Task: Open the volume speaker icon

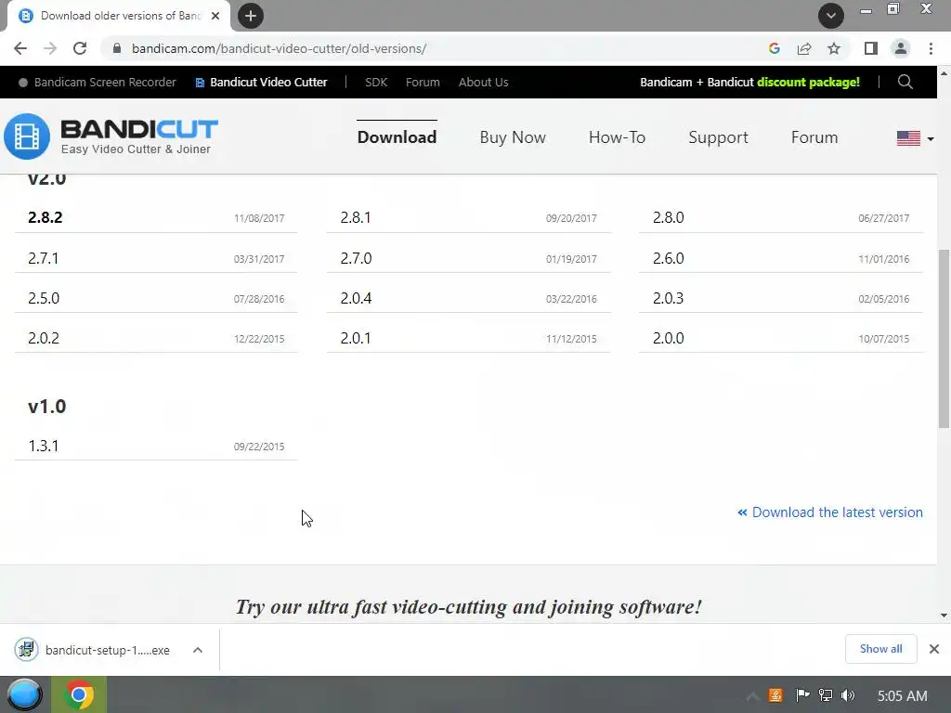Action: (848, 695)
